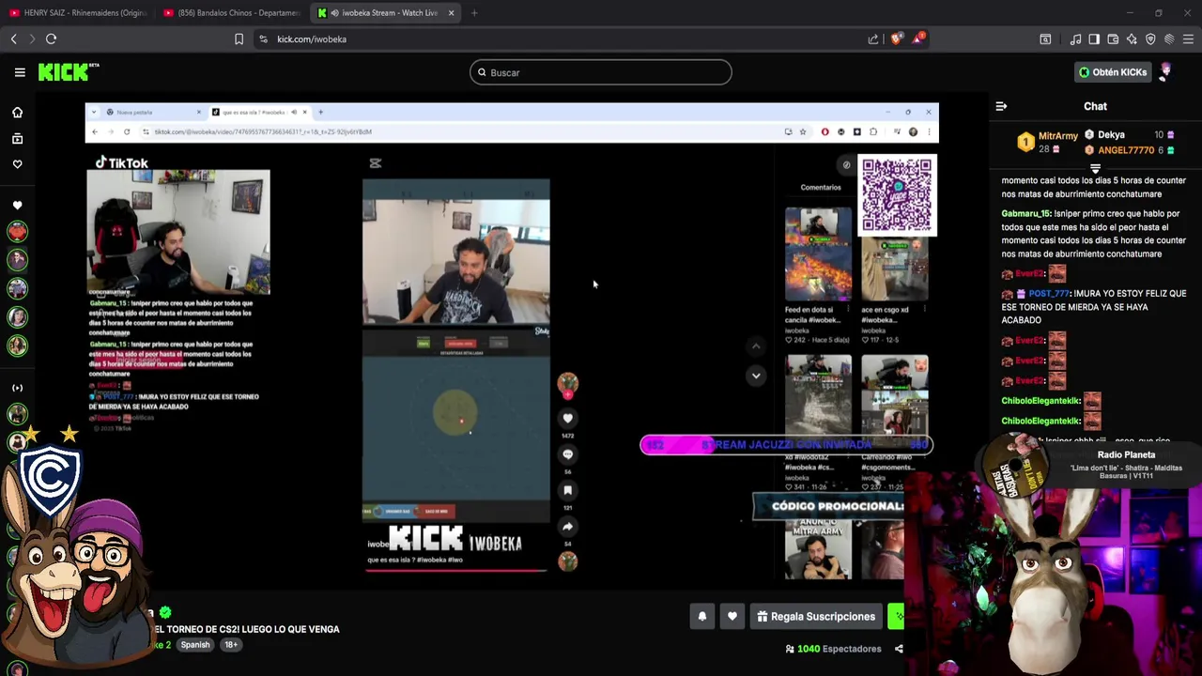Open browser main menu lines
This screenshot has height=676, width=1202.
point(1188,38)
